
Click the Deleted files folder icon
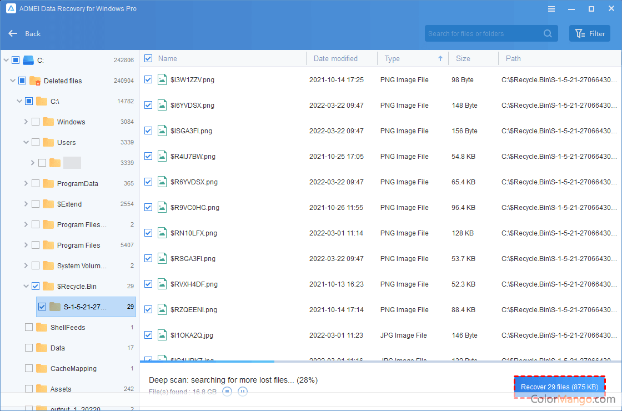click(x=35, y=81)
